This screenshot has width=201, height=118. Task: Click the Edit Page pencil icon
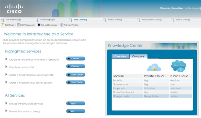coord(2,25)
